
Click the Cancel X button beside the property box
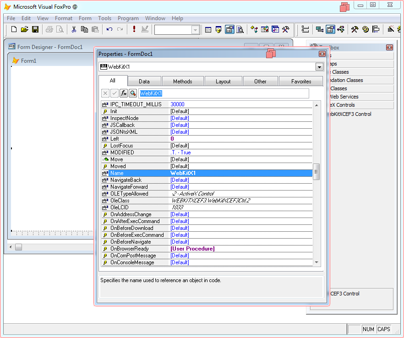tap(105, 93)
